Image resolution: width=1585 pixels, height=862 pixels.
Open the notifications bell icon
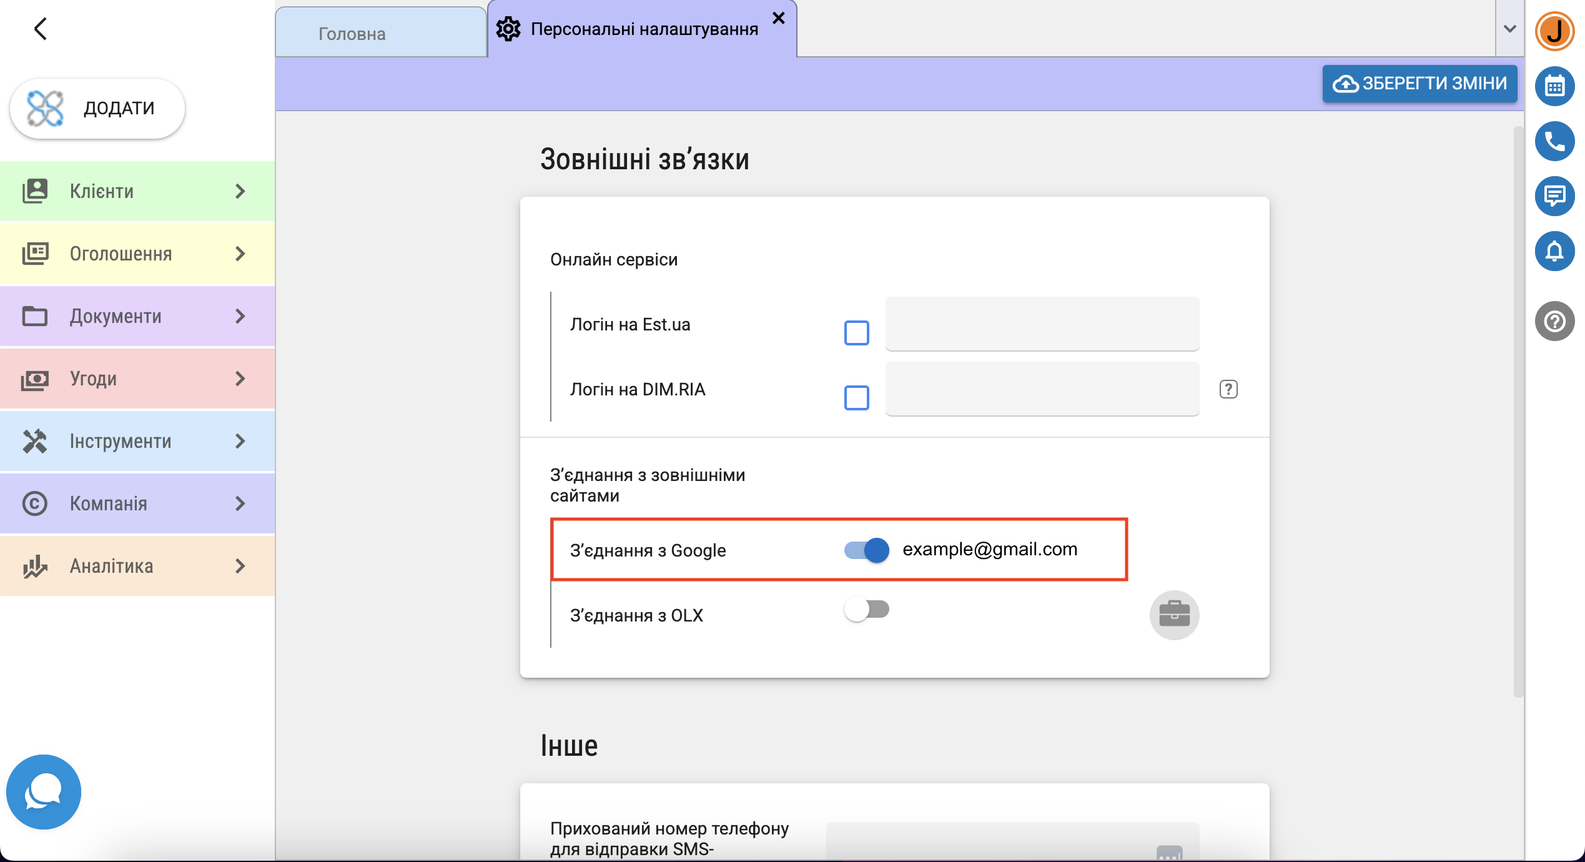click(x=1554, y=251)
